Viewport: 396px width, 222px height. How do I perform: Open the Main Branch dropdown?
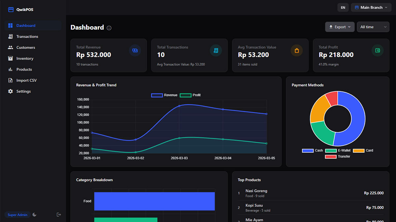pyautogui.click(x=371, y=8)
